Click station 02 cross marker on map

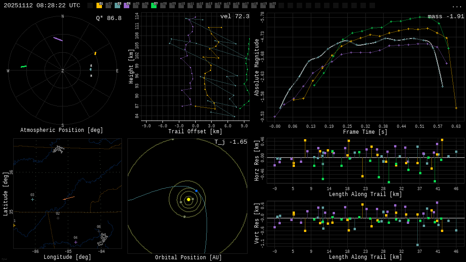[x=58, y=218]
